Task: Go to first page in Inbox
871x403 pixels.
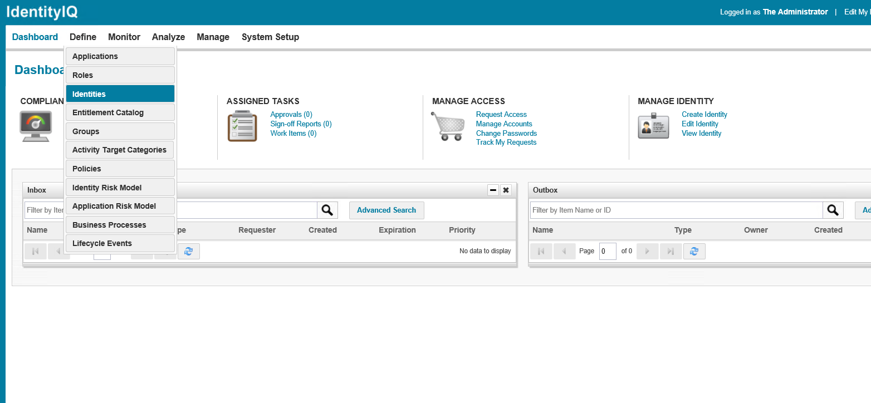Action: [x=36, y=251]
